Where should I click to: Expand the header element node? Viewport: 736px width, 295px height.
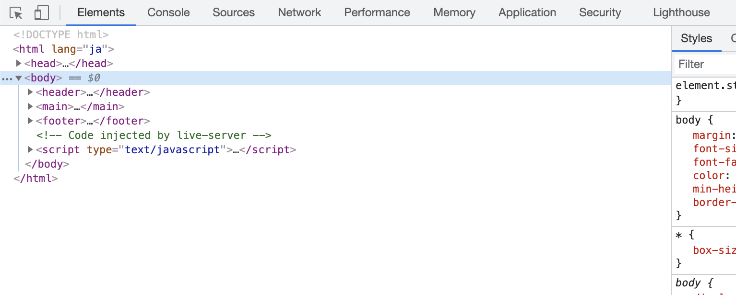point(30,92)
